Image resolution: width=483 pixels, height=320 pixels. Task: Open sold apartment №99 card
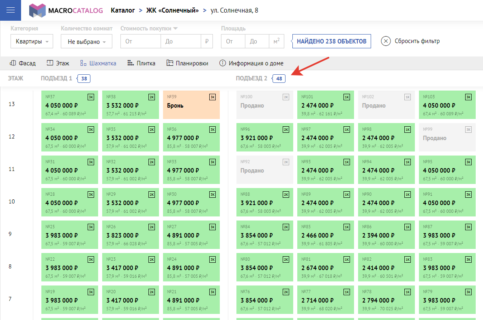tap(447, 137)
